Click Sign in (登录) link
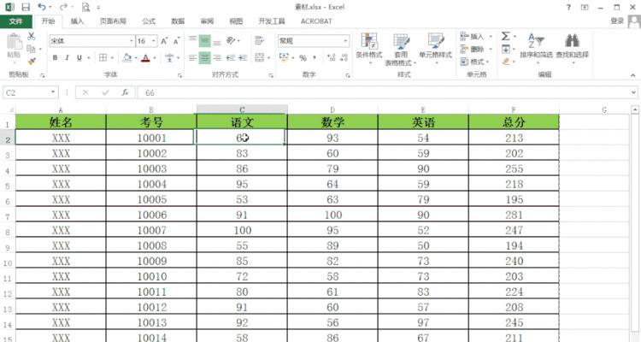The image size is (641, 342). click(x=617, y=21)
